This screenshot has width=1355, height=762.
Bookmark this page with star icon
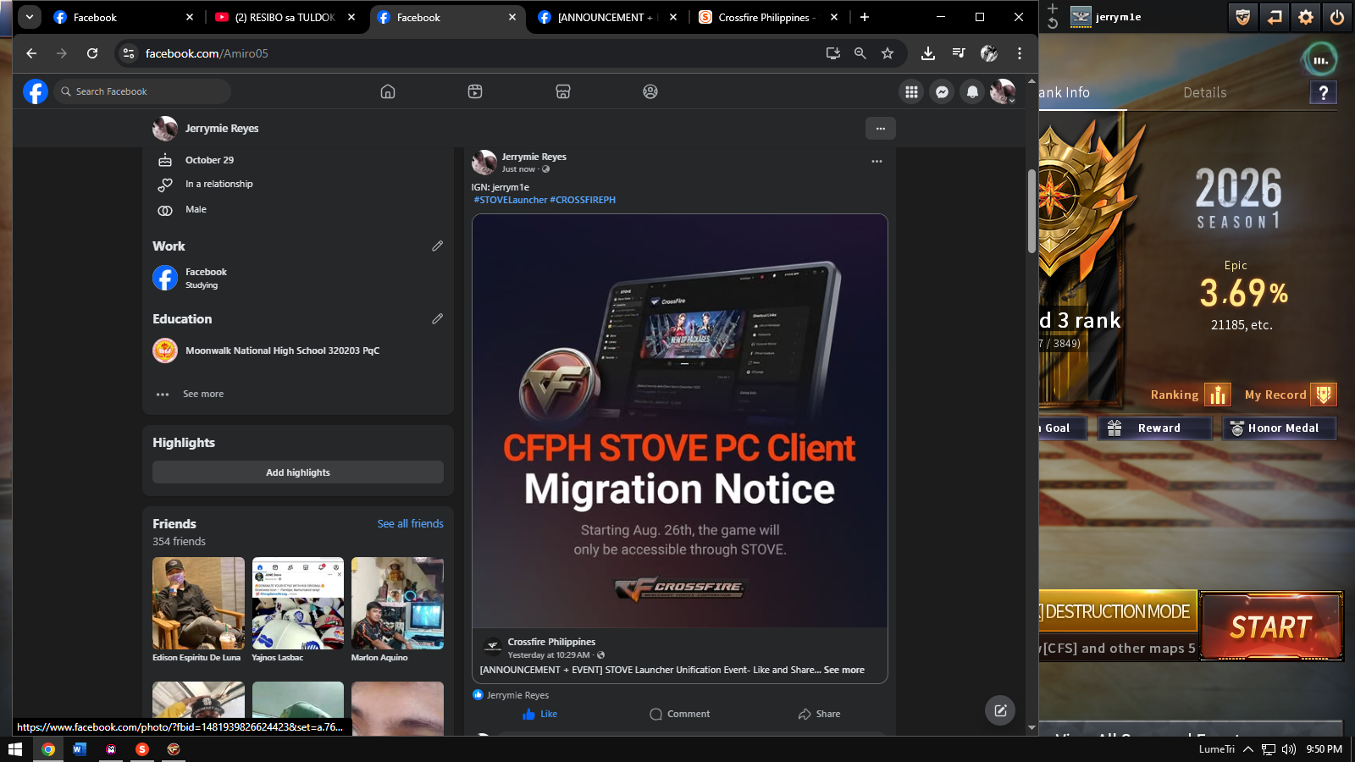[888, 53]
